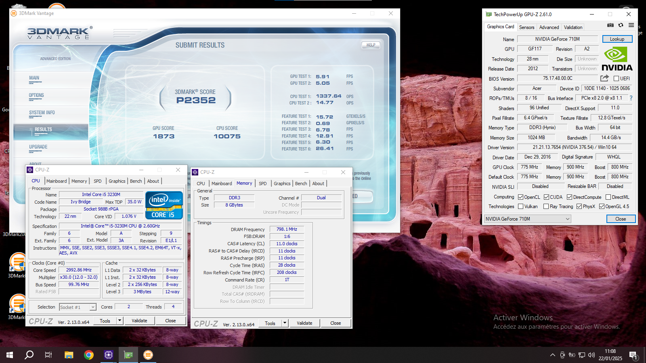This screenshot has height=363, width=646.
Task: Open Google Chrome from the taskbar
Action: 89,355
